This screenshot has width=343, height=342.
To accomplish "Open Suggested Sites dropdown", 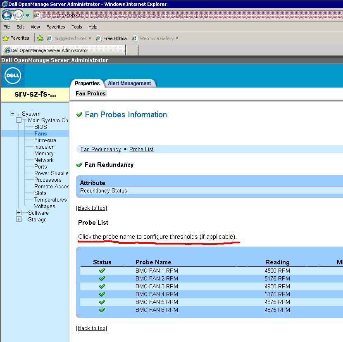I will pos(69,38).
